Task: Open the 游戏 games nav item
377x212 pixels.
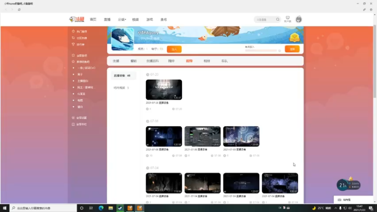Action: coord(149,19)
